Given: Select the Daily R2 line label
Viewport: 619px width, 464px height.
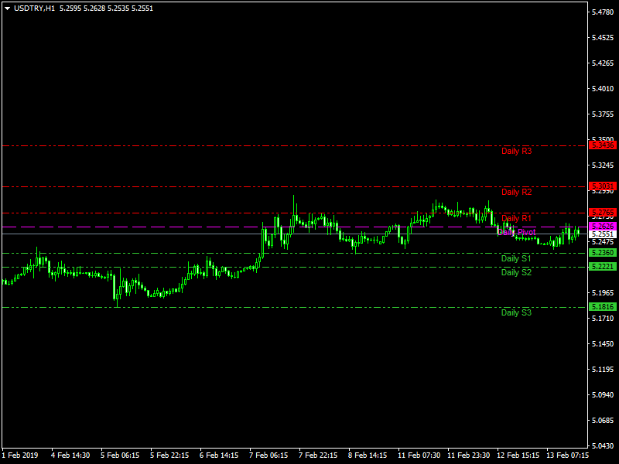Looking at the screenshot, I should [x=516, y=192].
